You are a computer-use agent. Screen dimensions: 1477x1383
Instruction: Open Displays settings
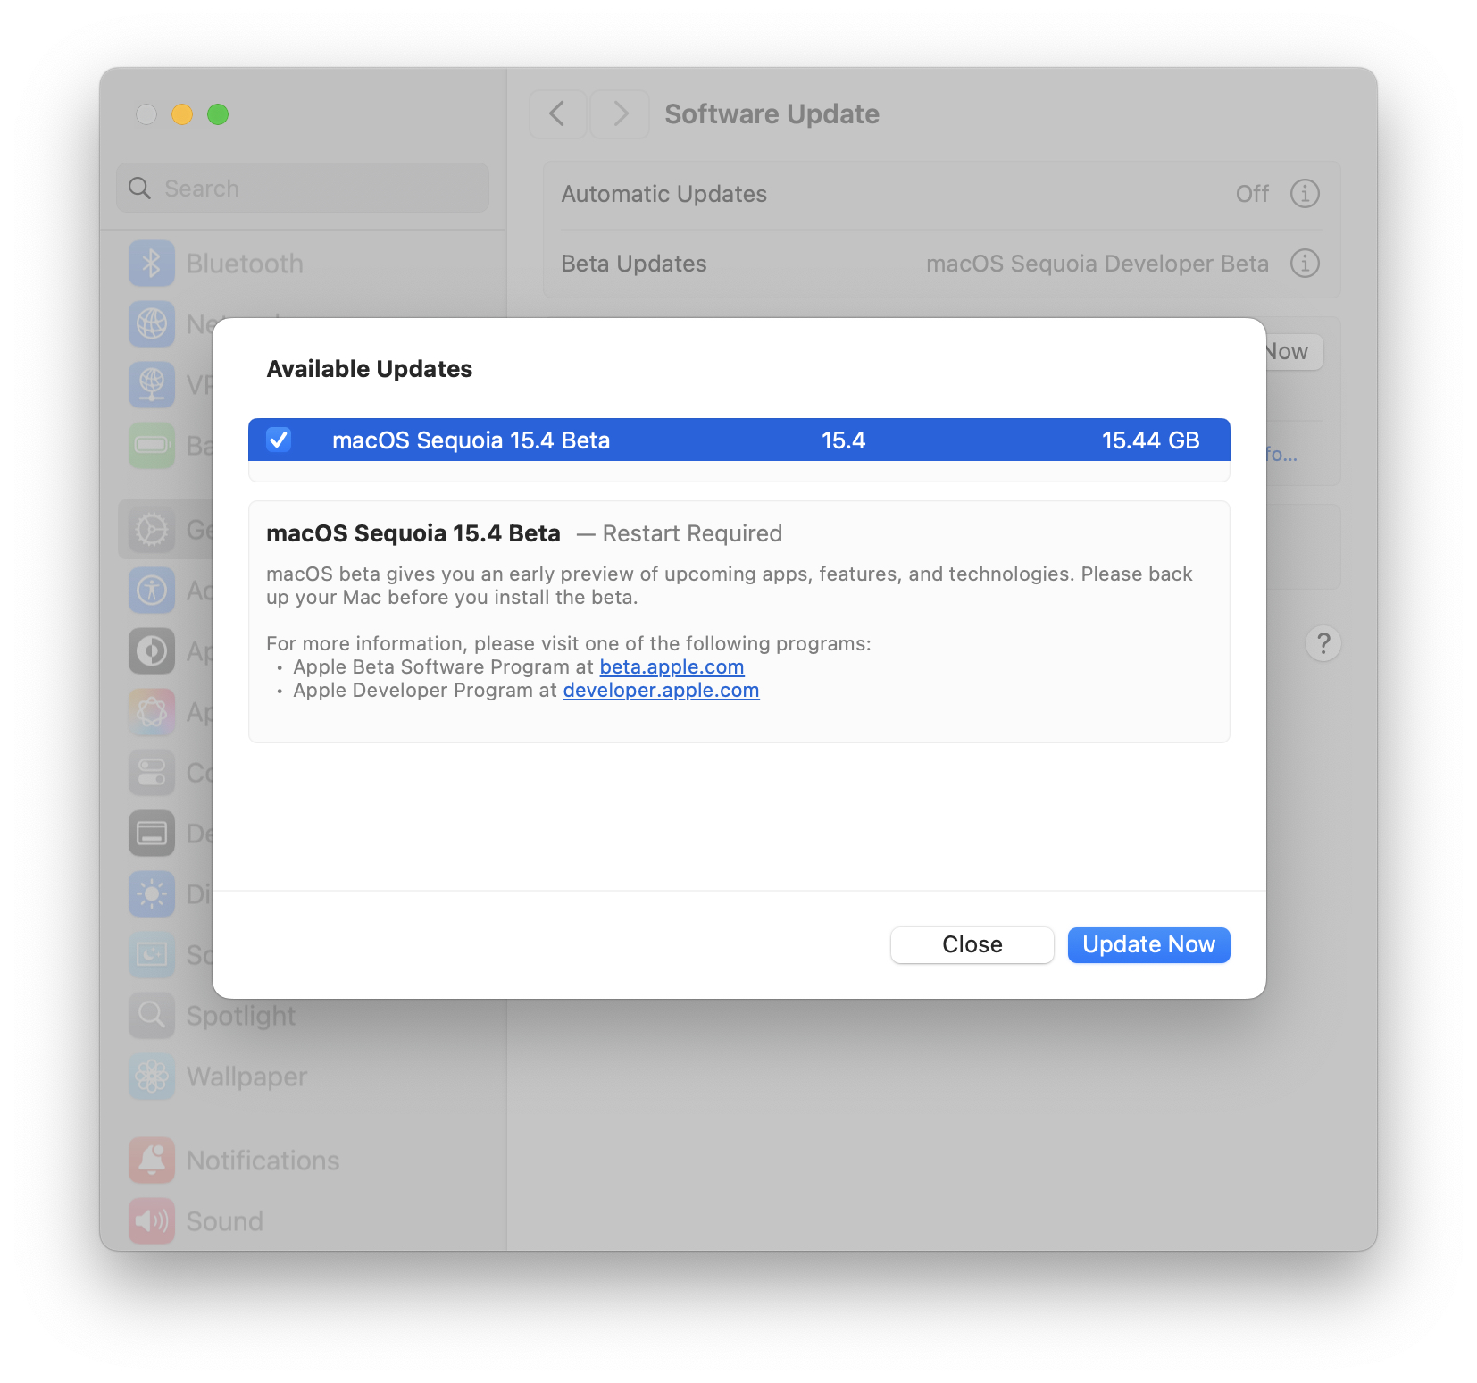[152, 893]
